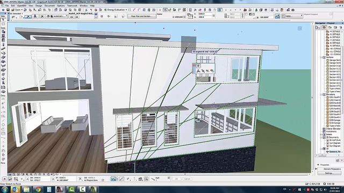Open the Project Map view in Navigator

pyautogui.click(x=324, y=27)
